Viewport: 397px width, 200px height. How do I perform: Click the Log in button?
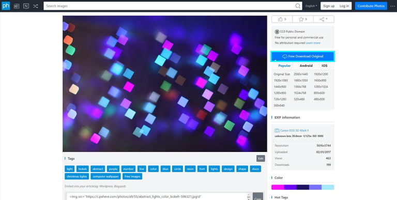pyautogui.click(x=344, y=6)
